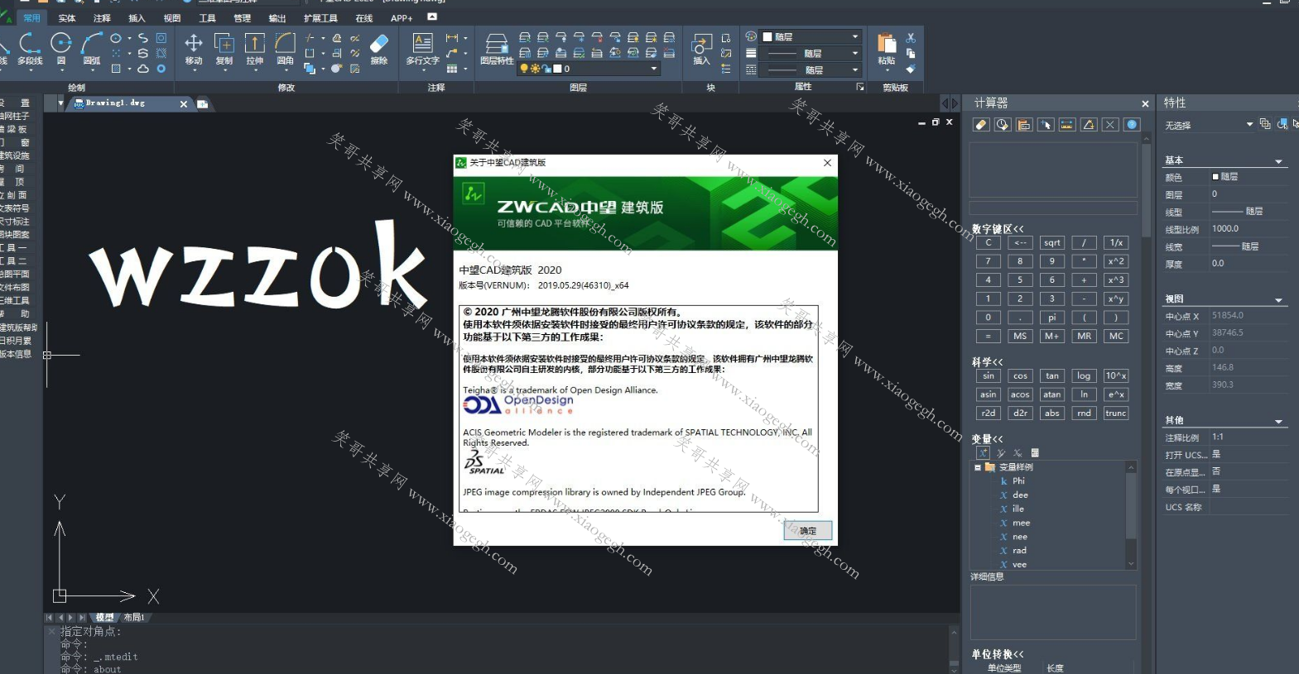Screen dimensions: 1299x674
Task: Open the 无选择 selection dropdown
Action: (1249, 125)
